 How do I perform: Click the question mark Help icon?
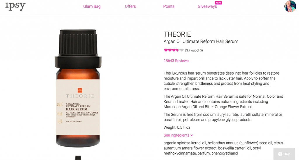click(280, 154)
